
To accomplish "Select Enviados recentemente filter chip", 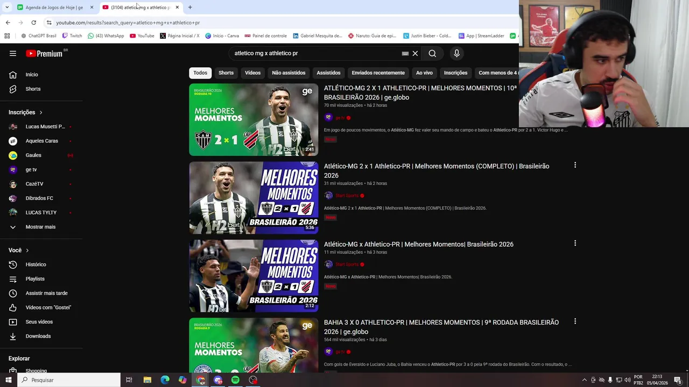I will point(378,73).
